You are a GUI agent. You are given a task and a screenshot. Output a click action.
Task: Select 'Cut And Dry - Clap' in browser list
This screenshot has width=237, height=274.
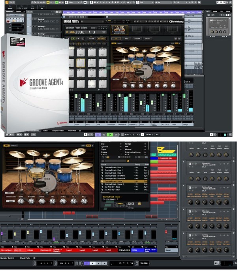(124, 190)
